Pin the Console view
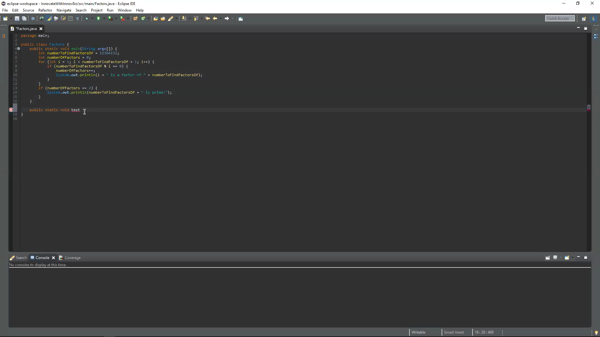The width and height of the screenshot is (600, 337). (x=548, y=258)
